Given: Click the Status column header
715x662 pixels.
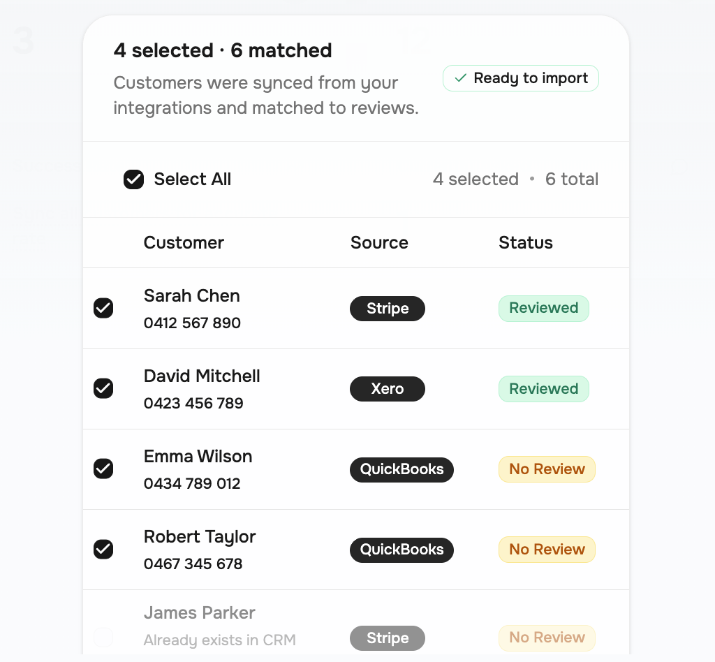Looking at the screenshot, I should tap(525, 242).
